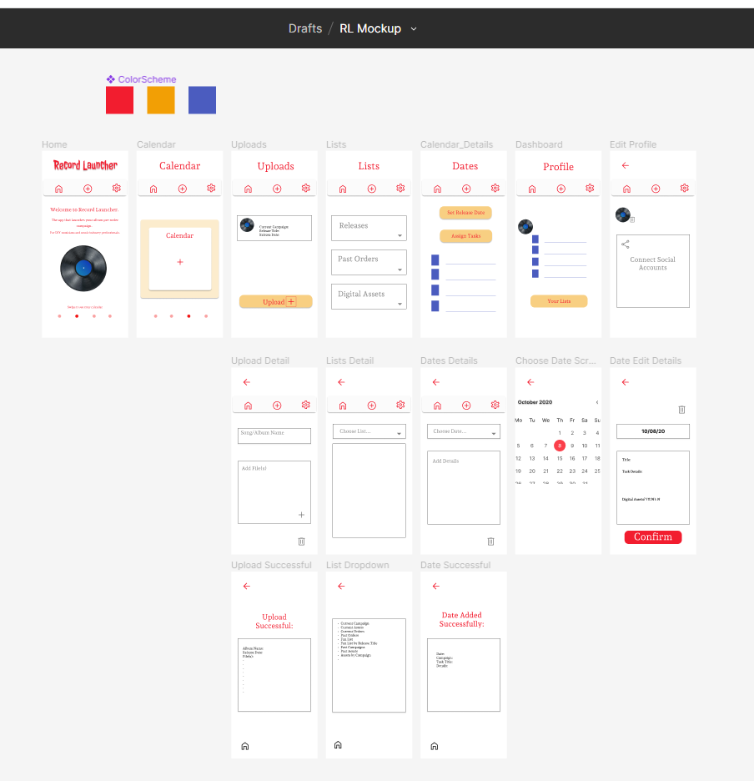
Task: Click the back arrow in the Date Successful frame
Action: click(435, 587)
